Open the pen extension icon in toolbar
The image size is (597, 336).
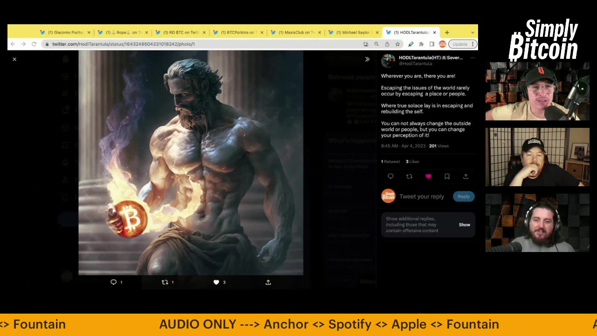410,44
